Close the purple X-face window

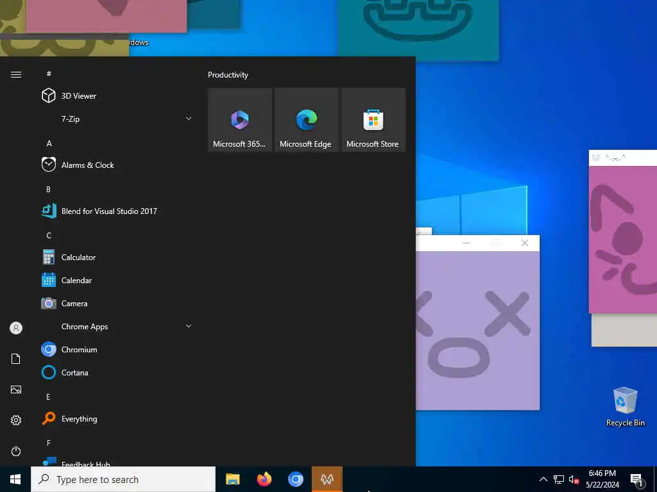click(x=525, y=243)
